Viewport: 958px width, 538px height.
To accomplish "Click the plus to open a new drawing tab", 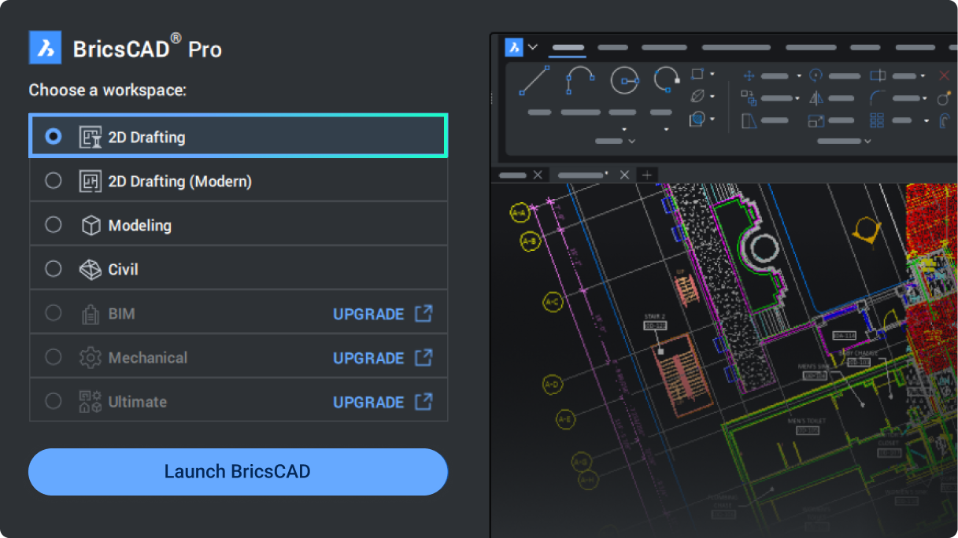I will click(647, 175).
